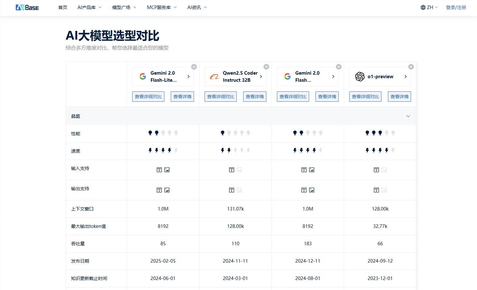Click 查看详细对比 for o1-preview
The image size is (477, 290).
[365, 97]
